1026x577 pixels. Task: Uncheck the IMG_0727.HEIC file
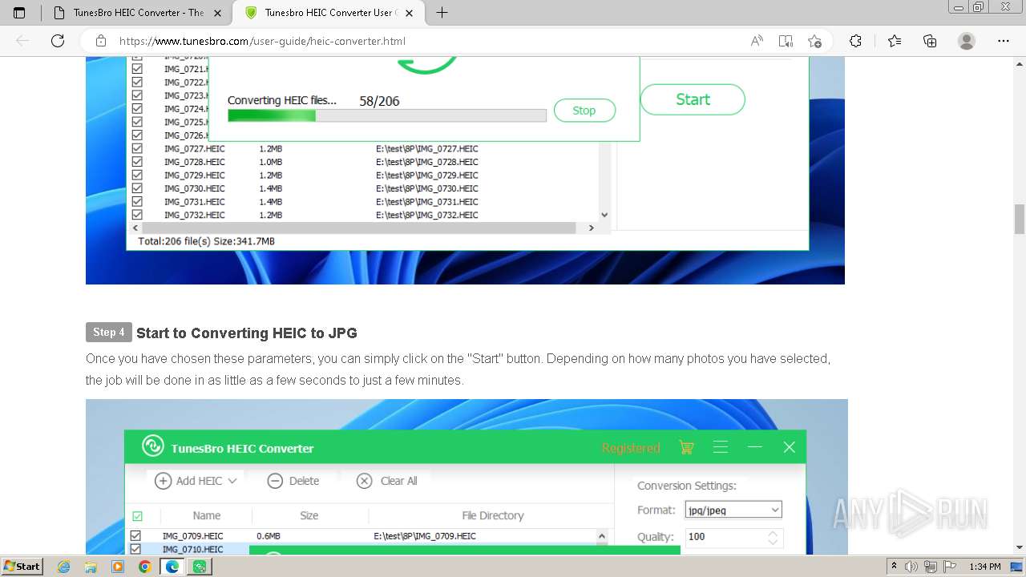coord(137,148)
